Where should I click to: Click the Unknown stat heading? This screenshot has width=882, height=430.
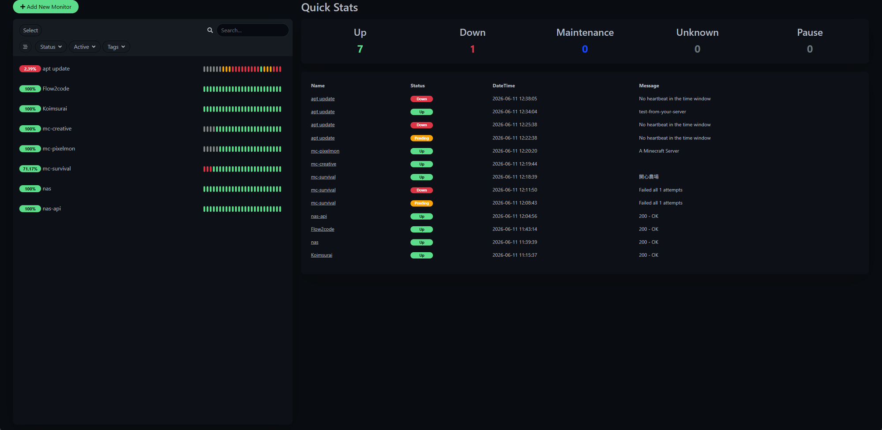pyautogui.click(x=697, y=32)
